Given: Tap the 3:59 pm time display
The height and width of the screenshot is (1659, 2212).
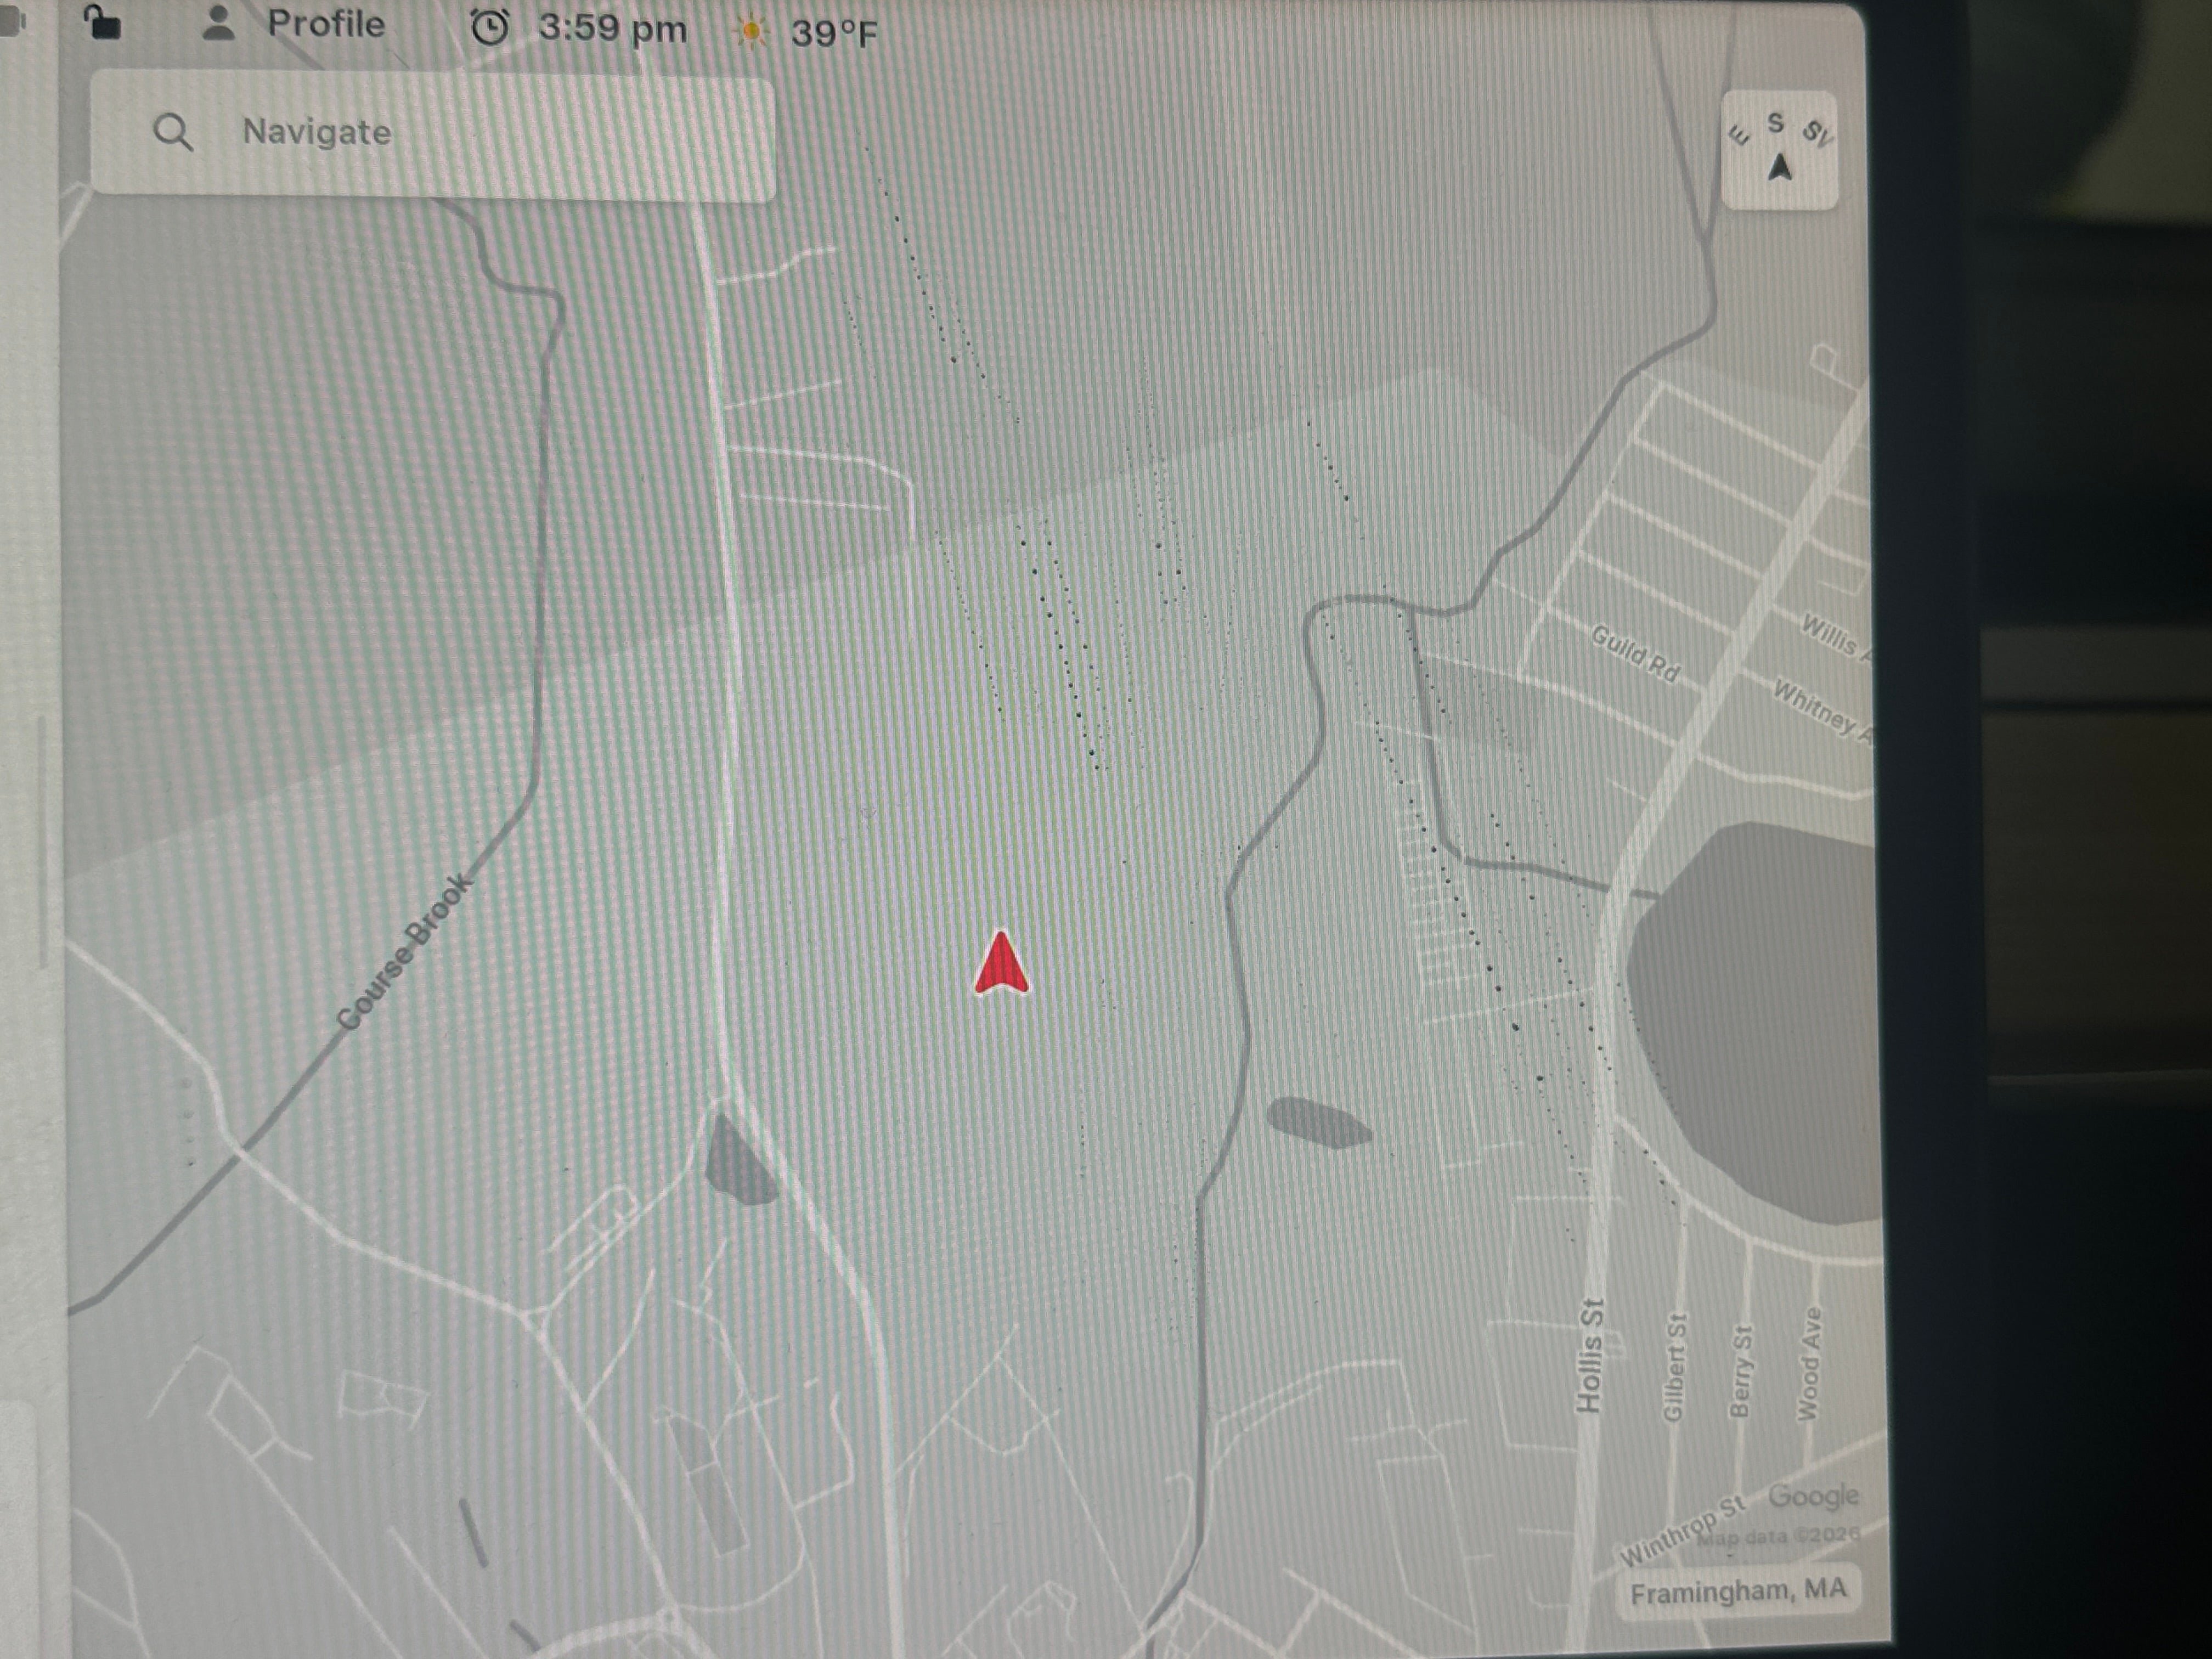Looking at the screenshot, I should tap(612, 29).
